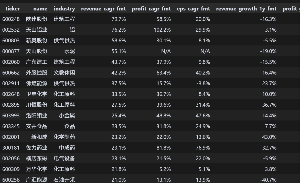
Task: Click ticker cell 002001
Action: click(11, 137)
